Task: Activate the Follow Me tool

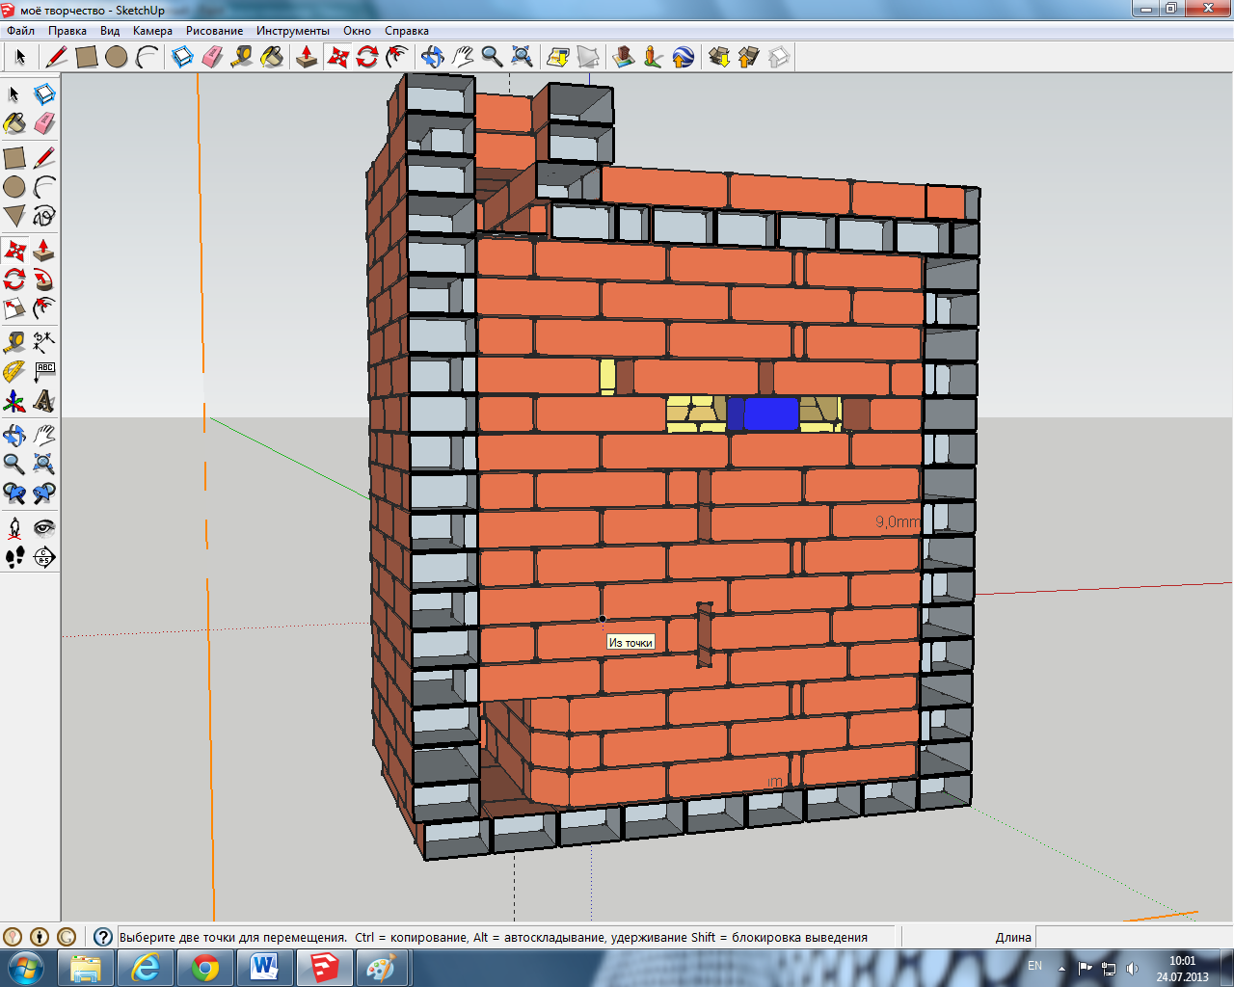Action: (43, 280)
